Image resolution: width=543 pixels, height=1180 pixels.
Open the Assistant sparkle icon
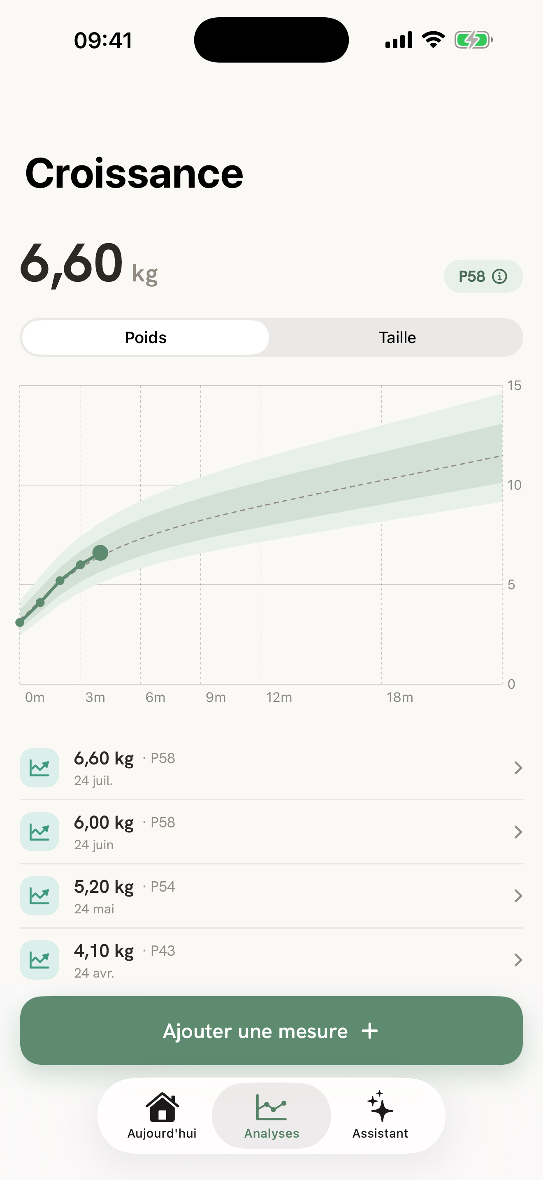pyautogui.click(x=380, y=1106)
